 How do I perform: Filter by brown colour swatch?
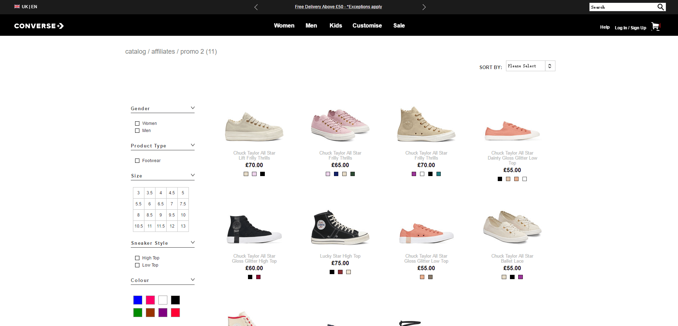(x=150, y=312)
